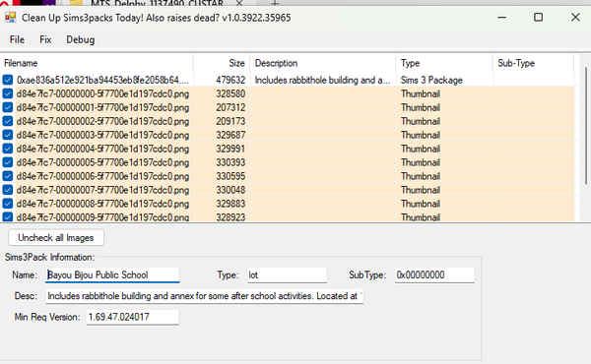Sort list by Size column header

point(222,63)
